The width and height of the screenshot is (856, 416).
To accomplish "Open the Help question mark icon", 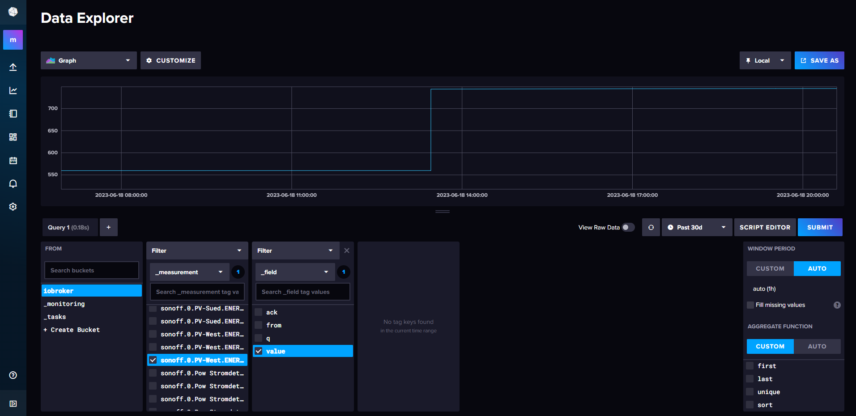I will point(13,375).
